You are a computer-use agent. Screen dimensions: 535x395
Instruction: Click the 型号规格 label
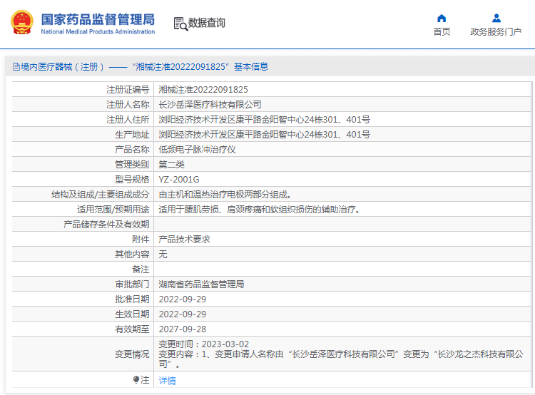(132, 180)
